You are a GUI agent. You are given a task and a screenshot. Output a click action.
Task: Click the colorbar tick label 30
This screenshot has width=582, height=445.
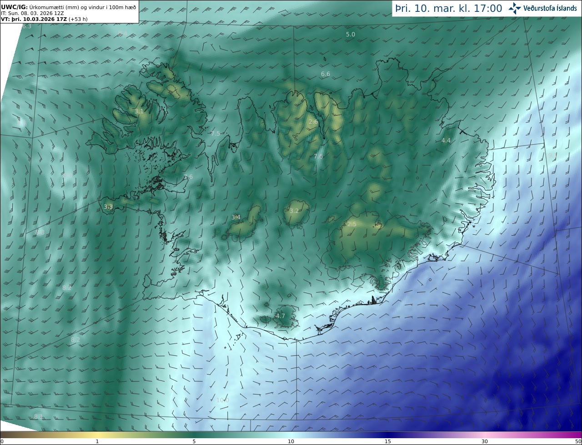tap(485, 441)
